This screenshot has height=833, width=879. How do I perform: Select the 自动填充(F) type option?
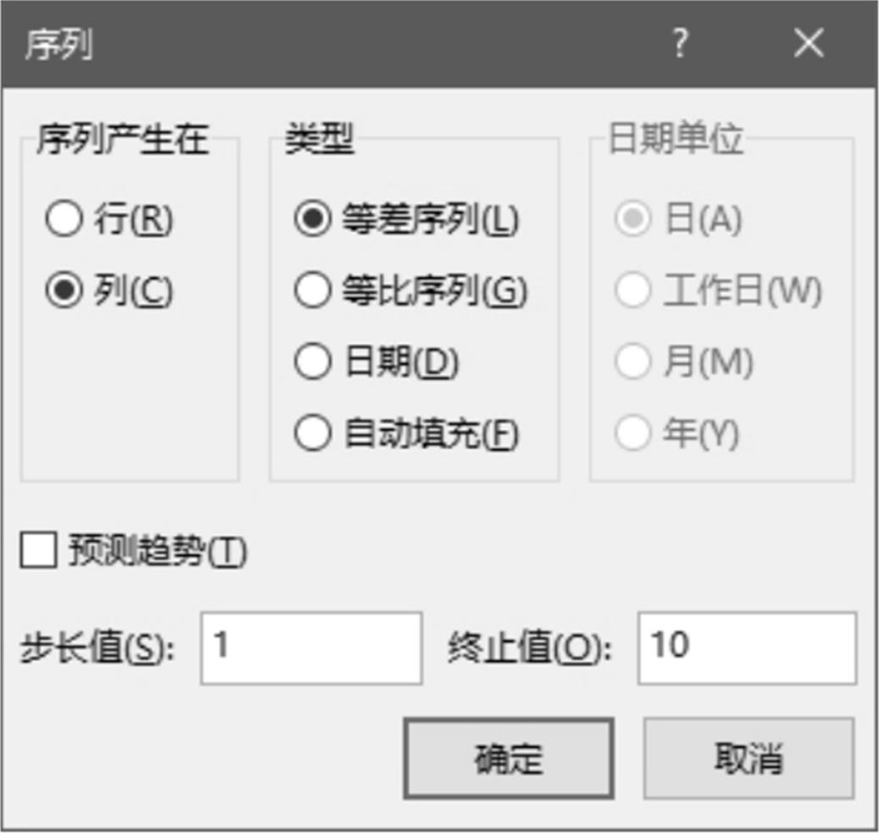tap(313, 434)
